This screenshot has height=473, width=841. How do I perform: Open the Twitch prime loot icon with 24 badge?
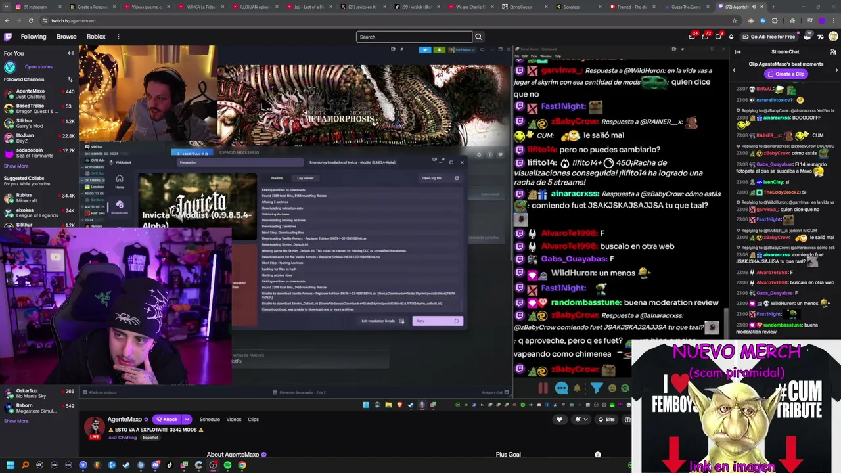[x=692, y=37]
